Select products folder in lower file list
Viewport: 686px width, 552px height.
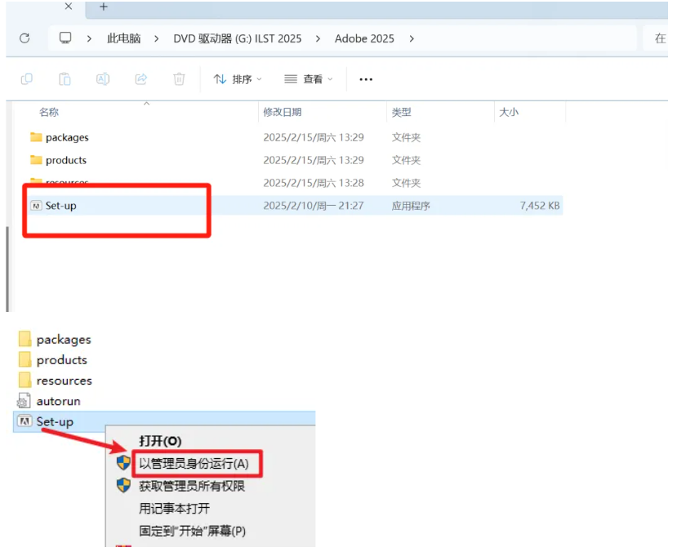click(62, 360)
